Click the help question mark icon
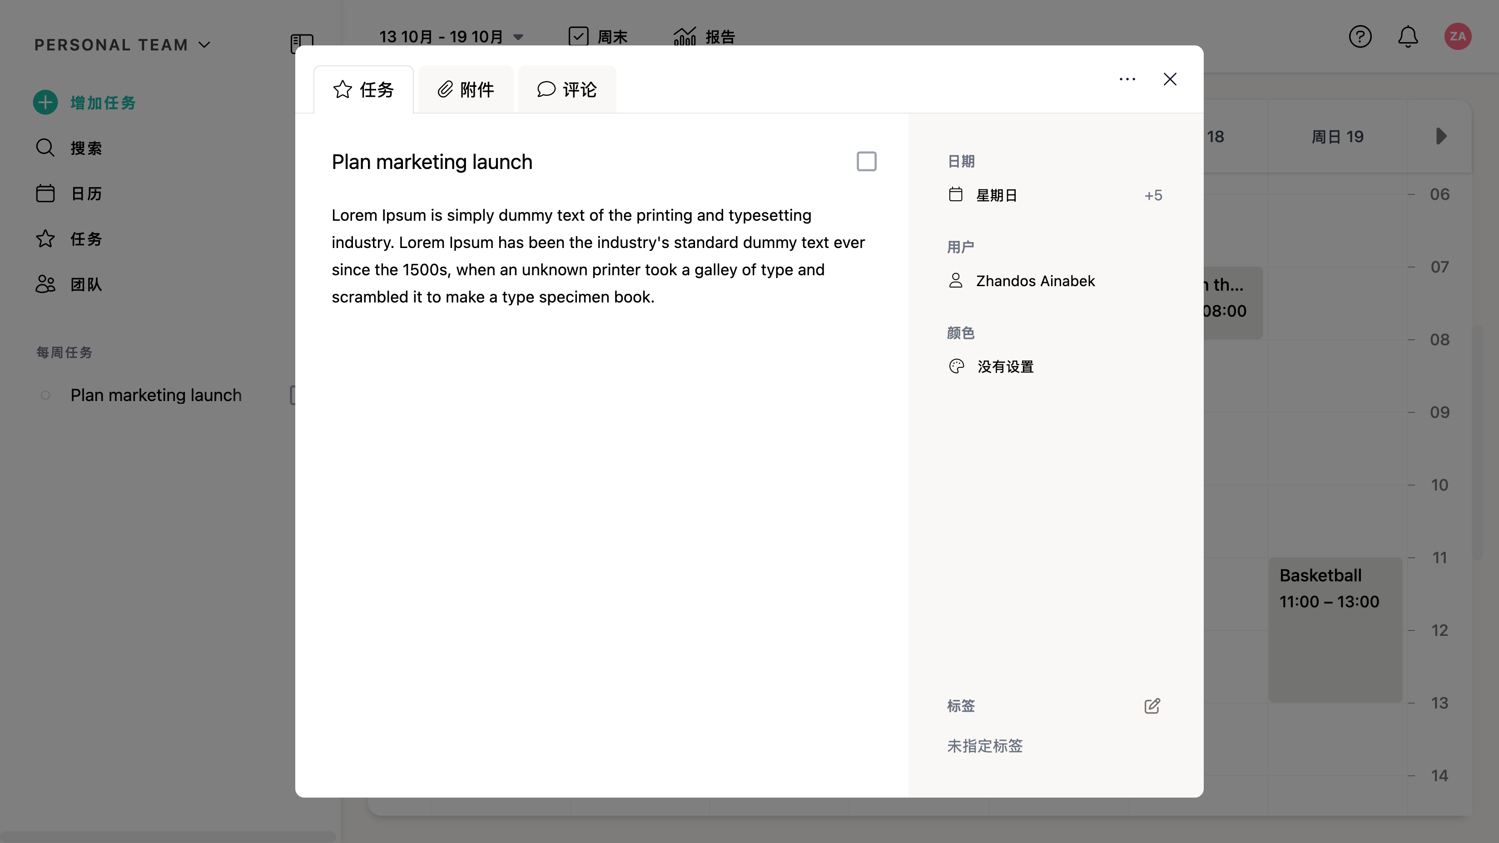 pos(1360,37)
